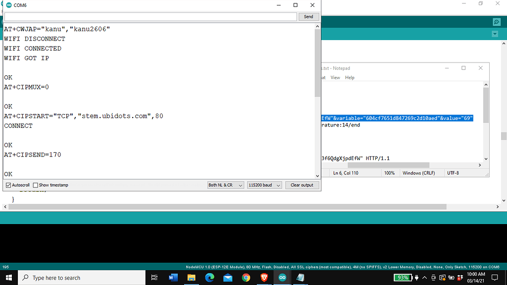This screenshot has height=285, width=507.
Task: Open Brave browser from the taskbar
Action: click(x=264, y=278)
